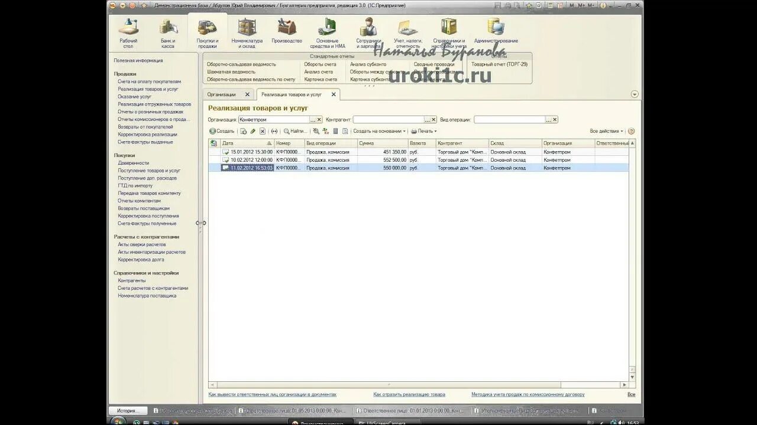Open the Обороты счета report
This screenshot has width=757, height=425.
[320, 64]
